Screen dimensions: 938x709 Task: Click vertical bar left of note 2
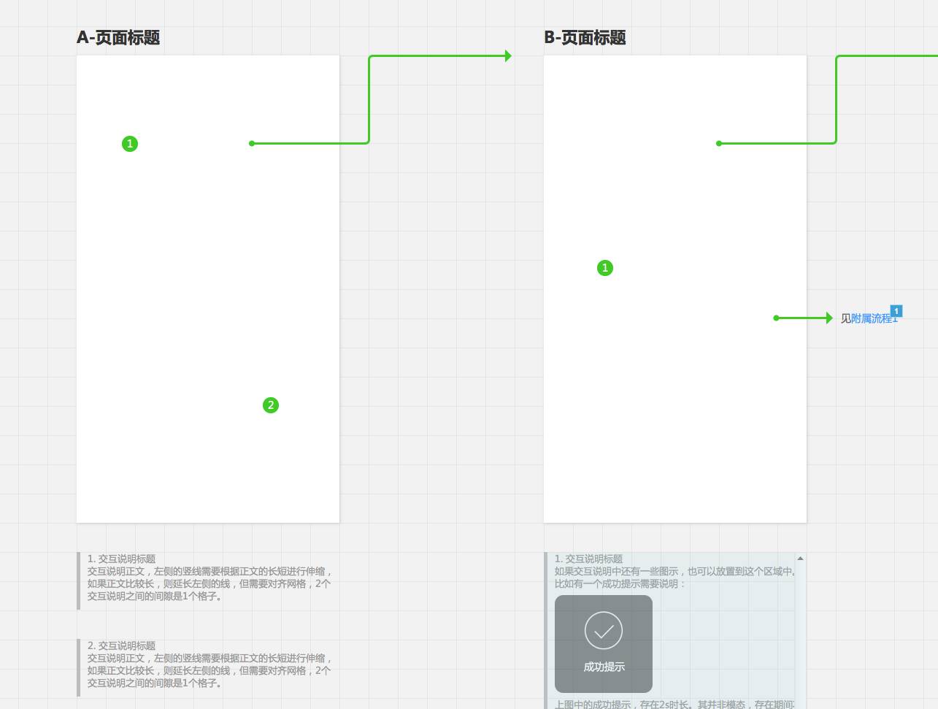(x=79, y=667)
